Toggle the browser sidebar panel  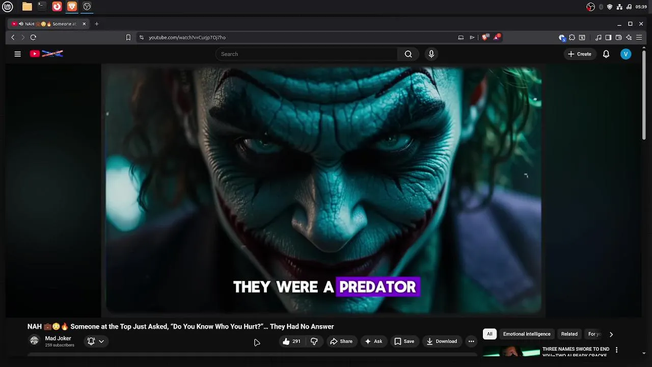pyautogui.click(x=608, y=37)
